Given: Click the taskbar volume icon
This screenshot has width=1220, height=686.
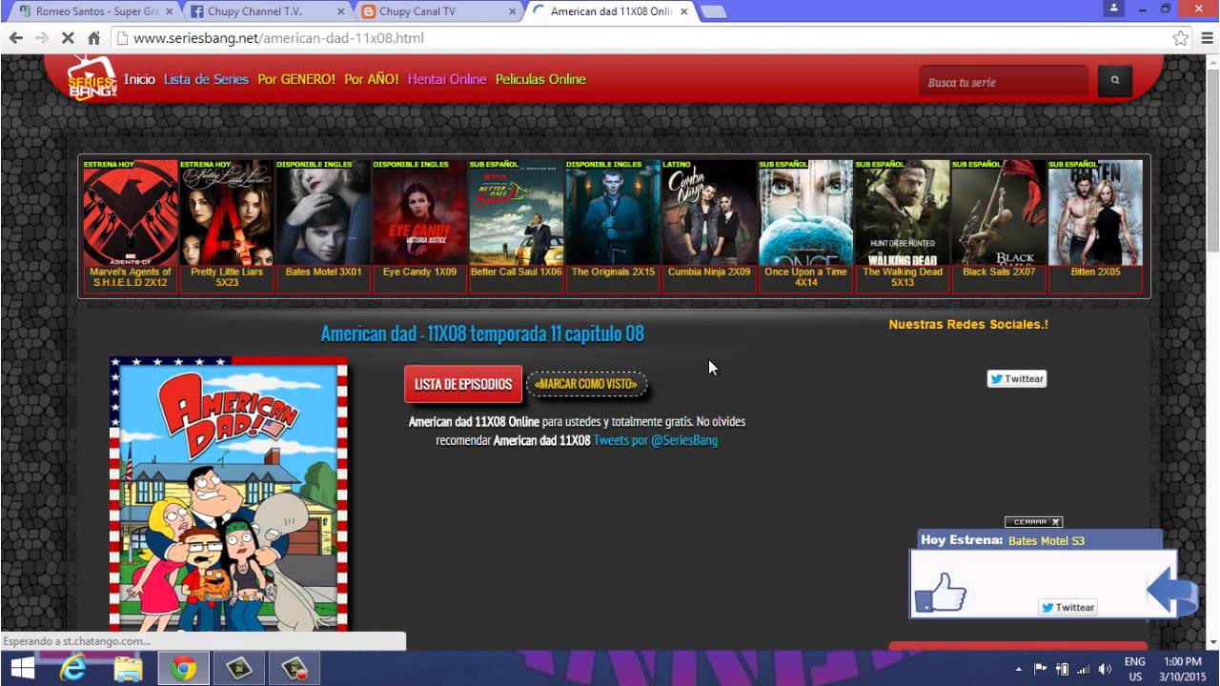Looking at the screenshot, I should point(1106,669).
